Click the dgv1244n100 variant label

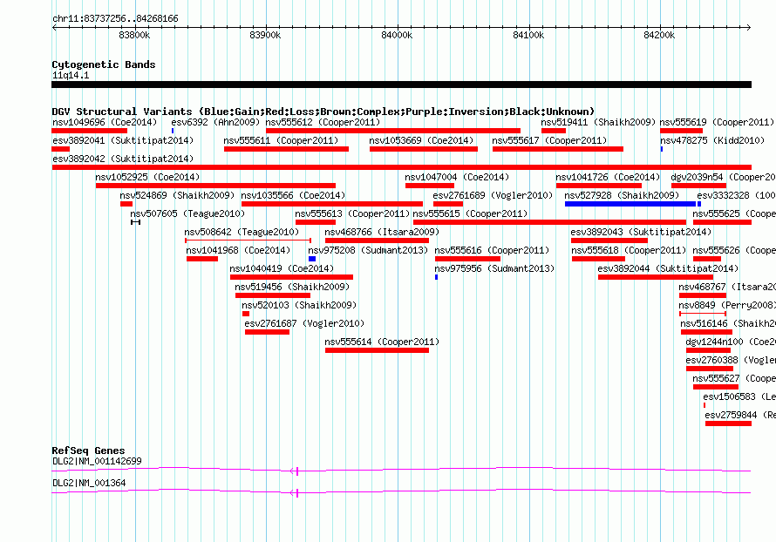coord(731,342)
